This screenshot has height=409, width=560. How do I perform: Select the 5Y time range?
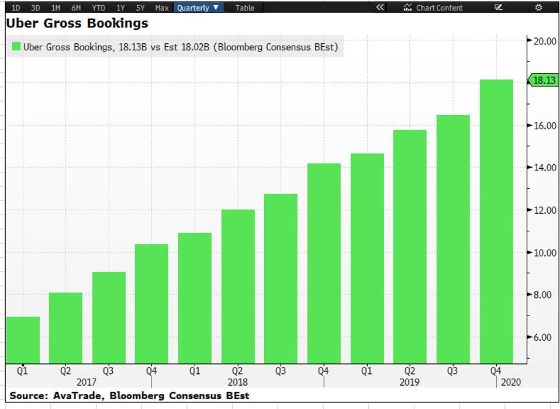140,8
